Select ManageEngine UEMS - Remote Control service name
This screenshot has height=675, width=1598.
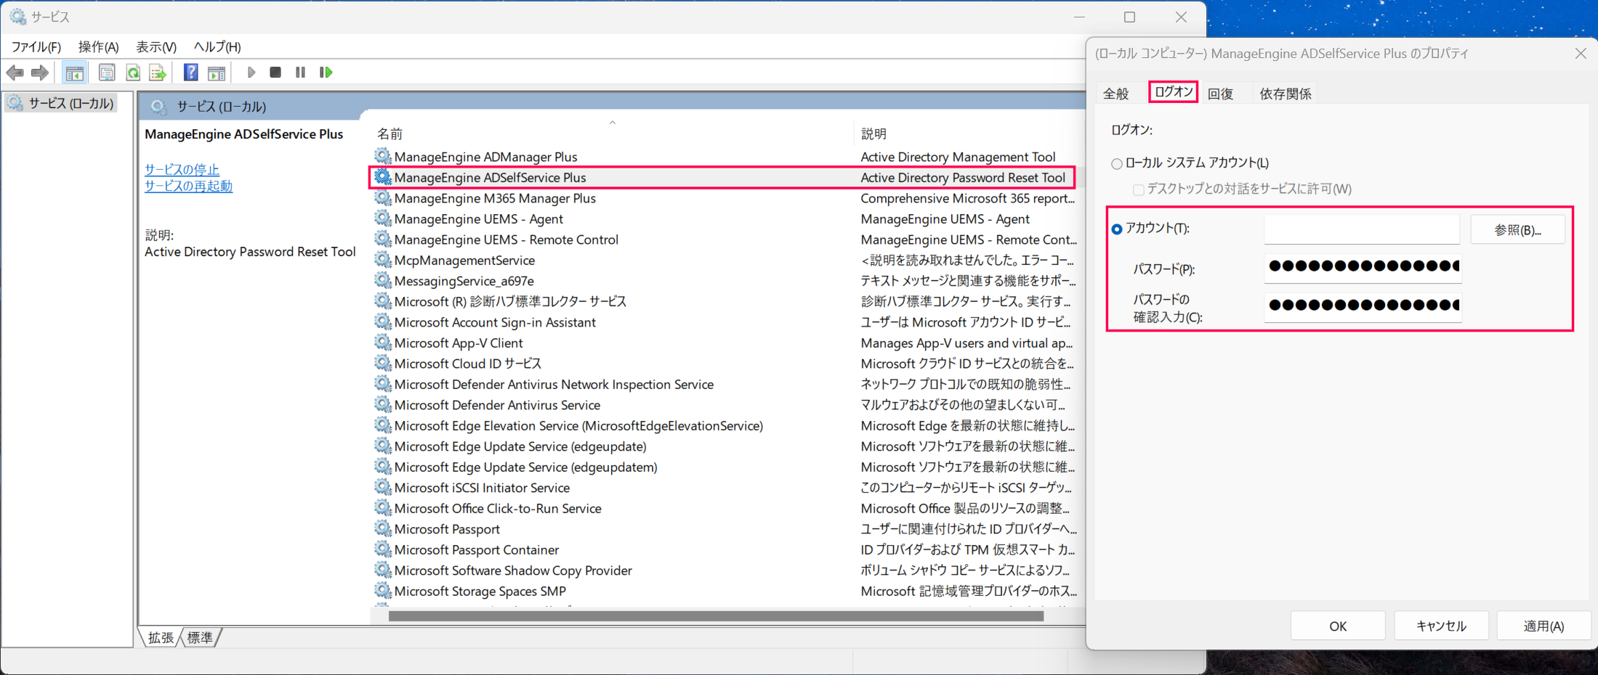pos(506,240)
